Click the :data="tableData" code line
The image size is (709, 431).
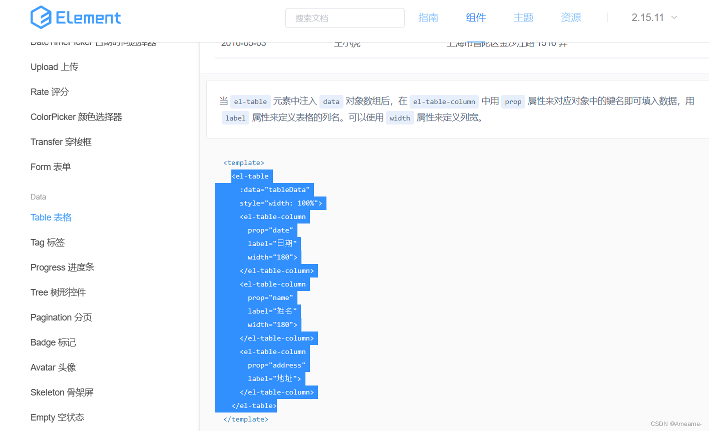pyautogui.click(x=275, y=190)
